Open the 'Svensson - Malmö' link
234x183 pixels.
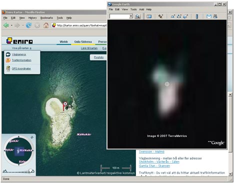[151, 152]
